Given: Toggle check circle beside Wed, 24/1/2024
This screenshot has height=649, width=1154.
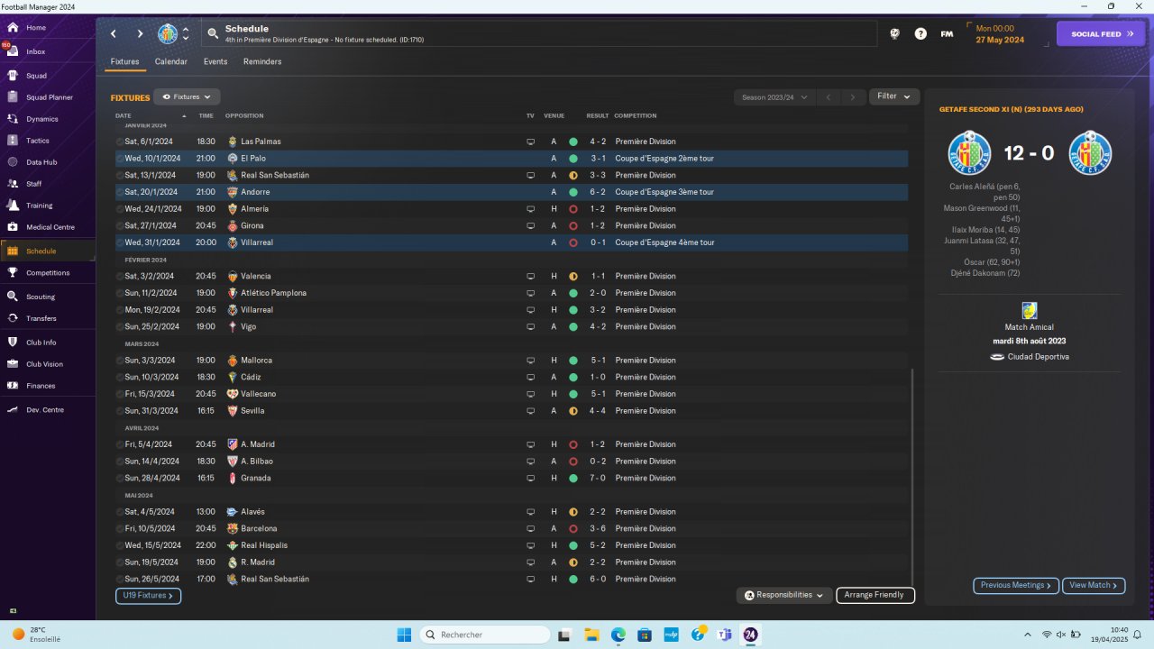Looking at the screenshot, I should point(120,209).
